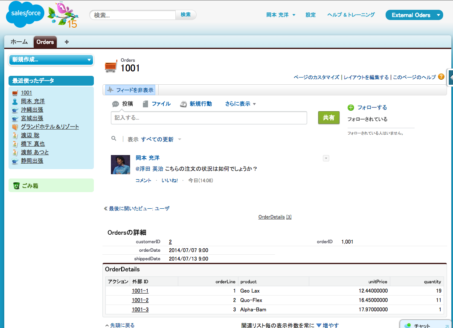Click the folder icon beside グランドホテル&リゾート
This screenshot has width=453, height=328.
tap(15, 127)
